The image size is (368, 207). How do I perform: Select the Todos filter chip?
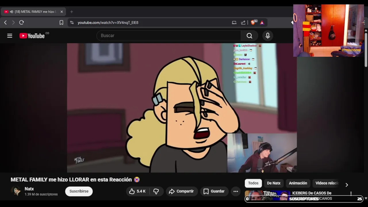tap(253, 183)
